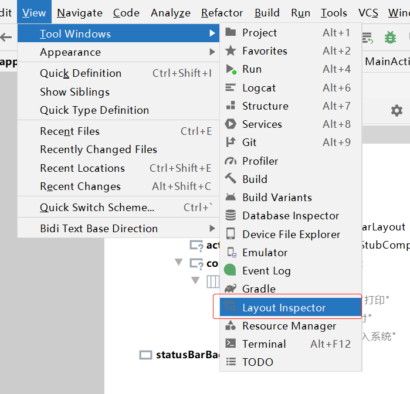Click the rerun lines toolbar icon
The width and height of the screenshot is (410, 394).
(x=368, y=38)
